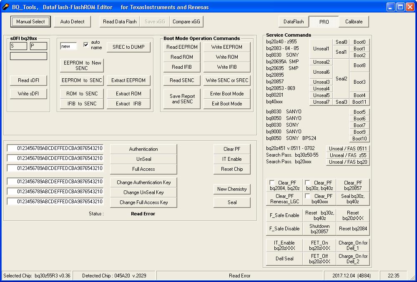Click the Authentication button

[x=143, y=149]
